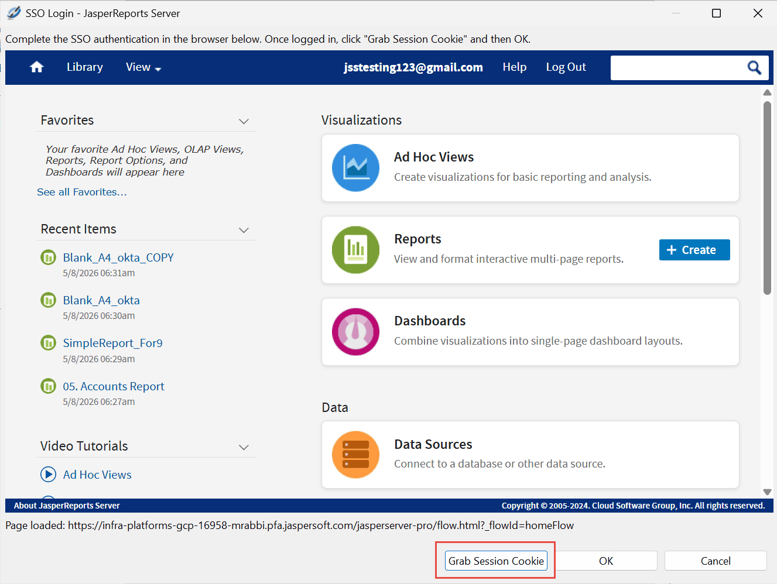777x584 pixels.
Task: Open the View dropdown menu
Action: tap(143, 67)
